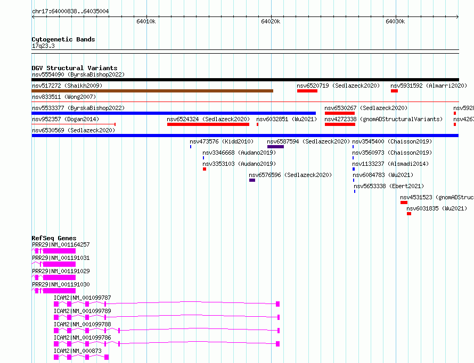Click the PRR29|NM_001191031 transcript label
The width and height of the screenshot is (474, 363).
(61, 258)
